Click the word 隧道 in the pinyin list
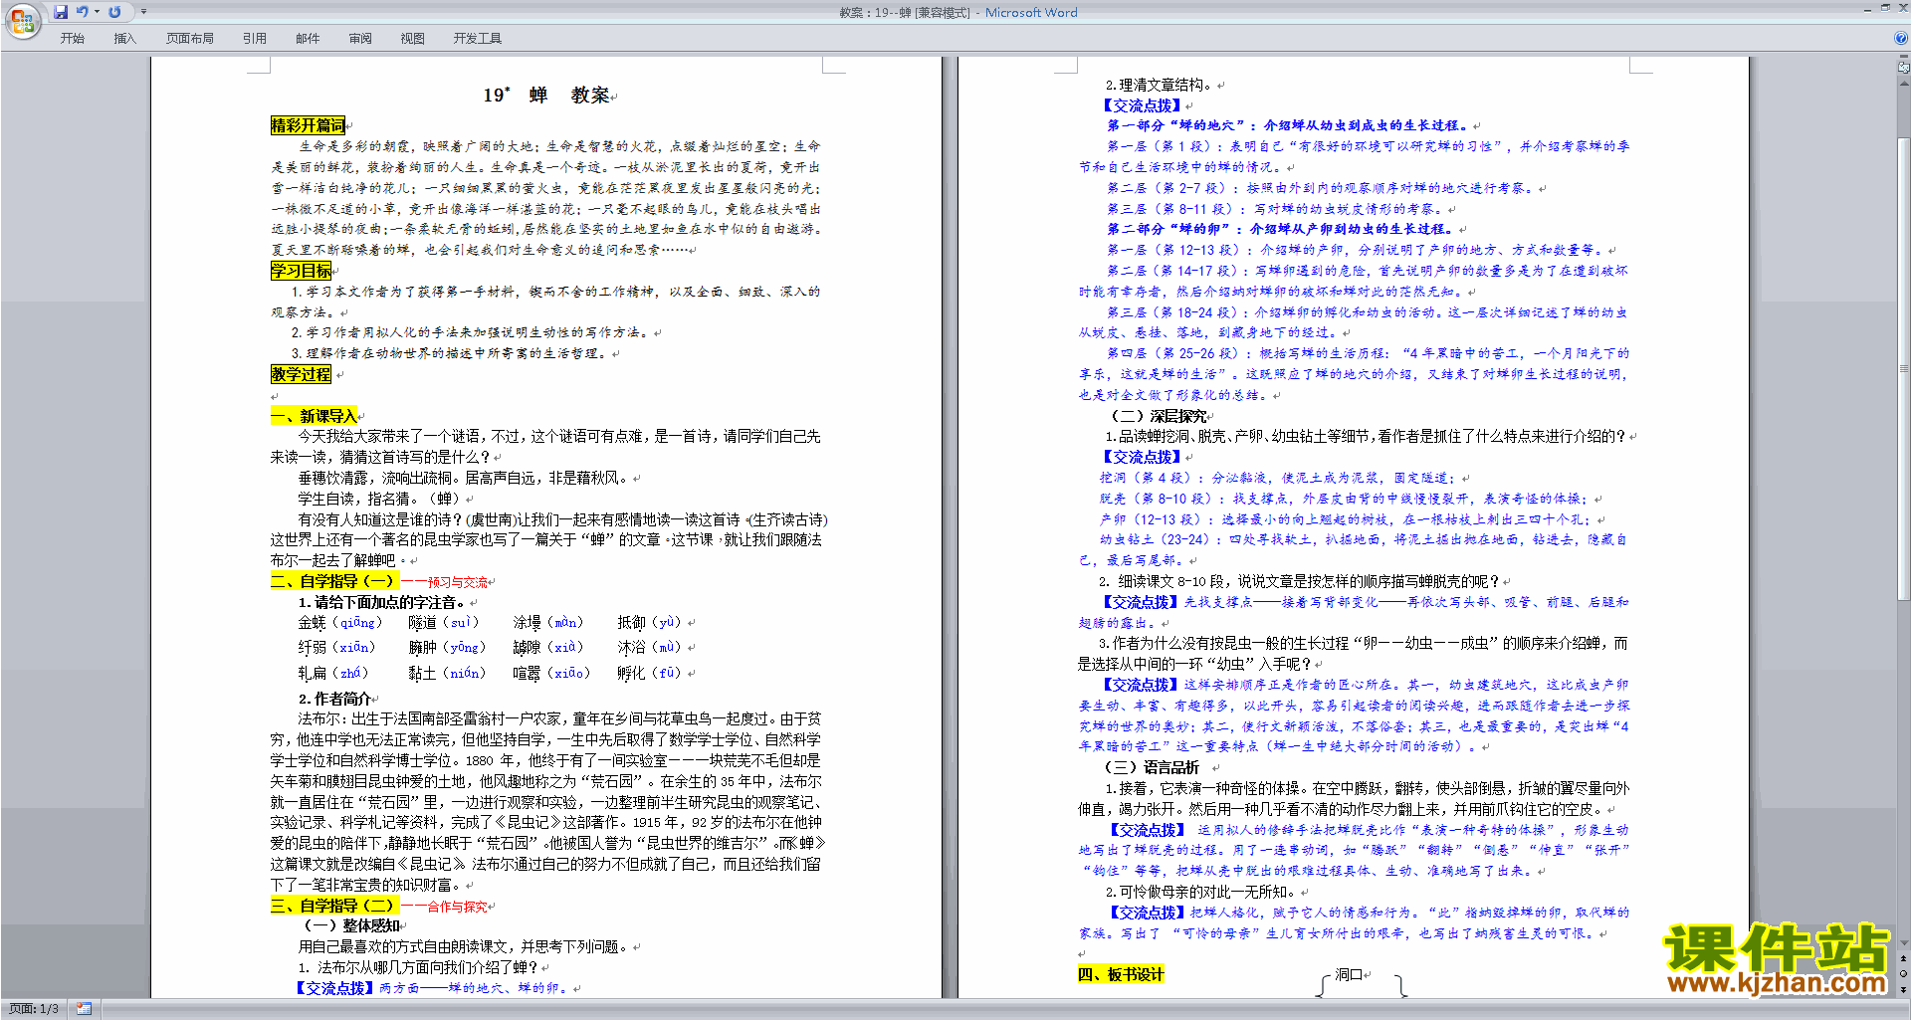Screen dimensions: 1911x1020 (x=422, y=623)
